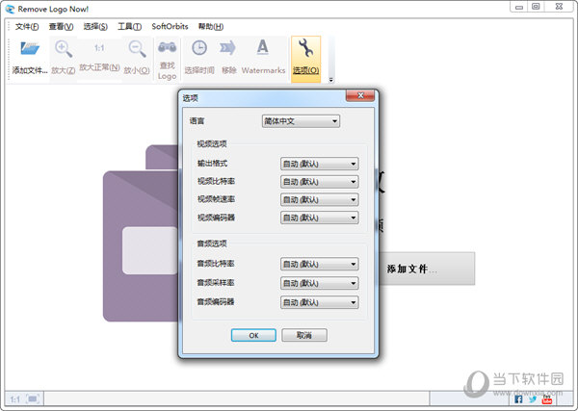578x411 pixels.
Task: Click the Options wrench toolbar icon
Action: pyautogui.click(x=305, y=48)
